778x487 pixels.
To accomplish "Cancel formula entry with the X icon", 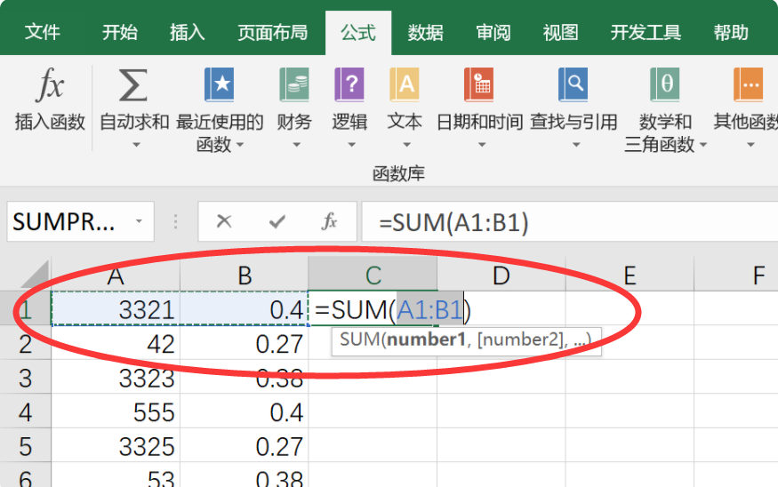I will tap(224, 221).
